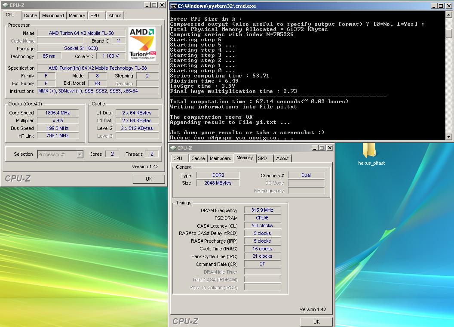This screenshot has width=454, height=327.
Task: Minimize the lower CPU-Z window
Action: [315, 148]
